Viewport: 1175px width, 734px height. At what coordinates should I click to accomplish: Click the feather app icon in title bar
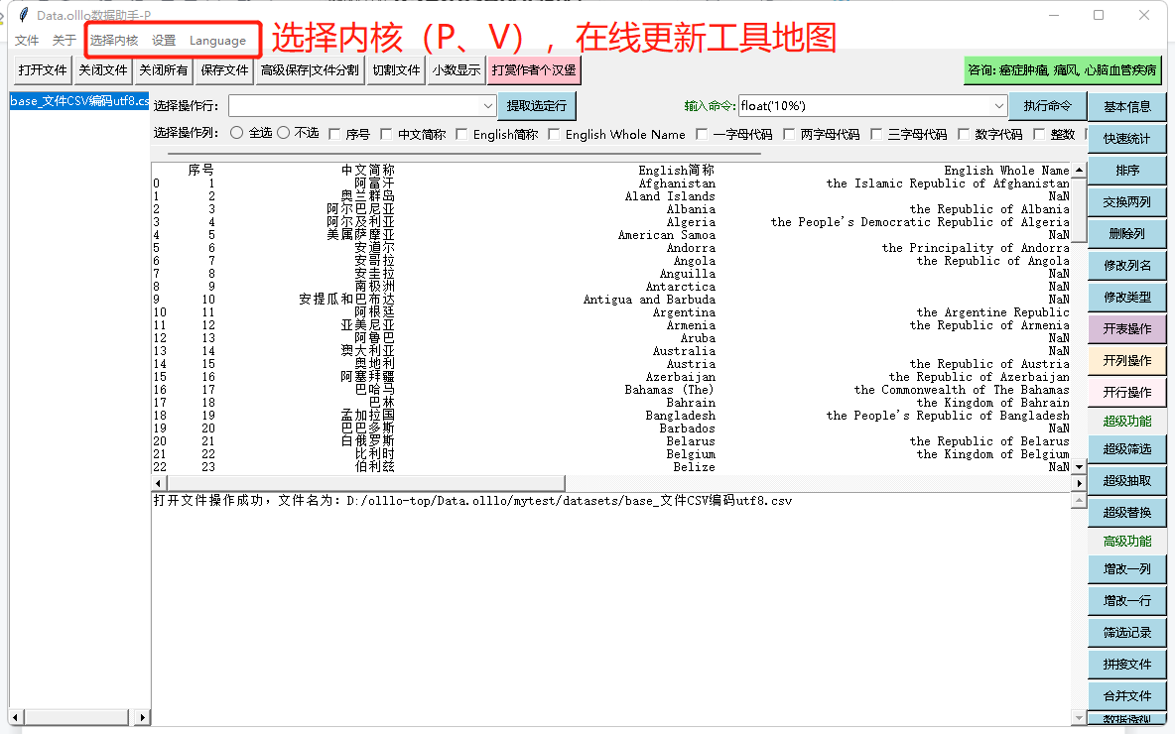coord(23,15)
